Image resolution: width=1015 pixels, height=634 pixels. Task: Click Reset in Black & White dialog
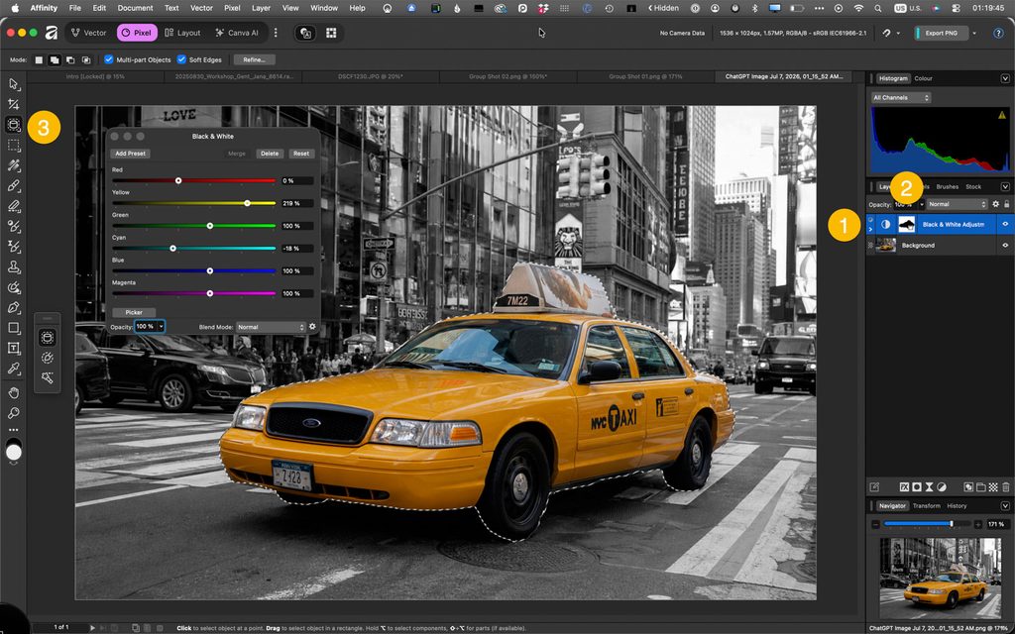pyautogui.click(x=301, y=154)
